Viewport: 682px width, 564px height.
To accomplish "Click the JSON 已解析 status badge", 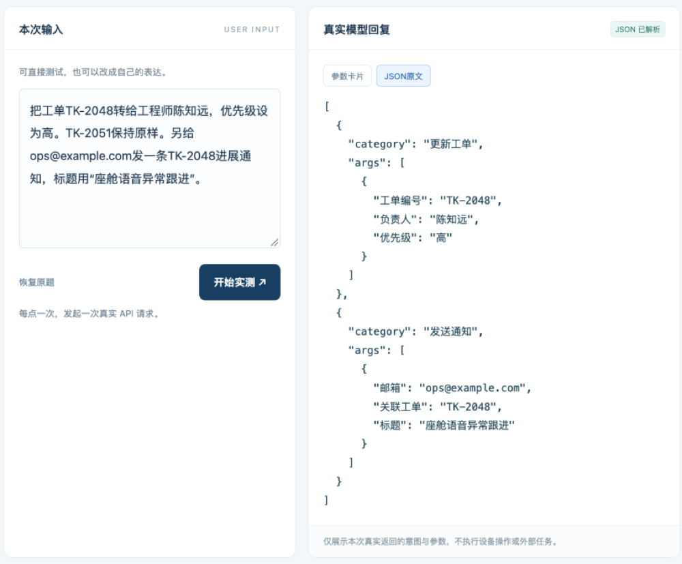I will click(x=638, y=29).
